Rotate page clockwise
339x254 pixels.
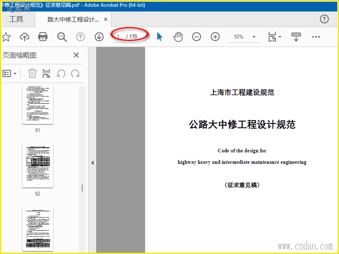coord(75,73)
